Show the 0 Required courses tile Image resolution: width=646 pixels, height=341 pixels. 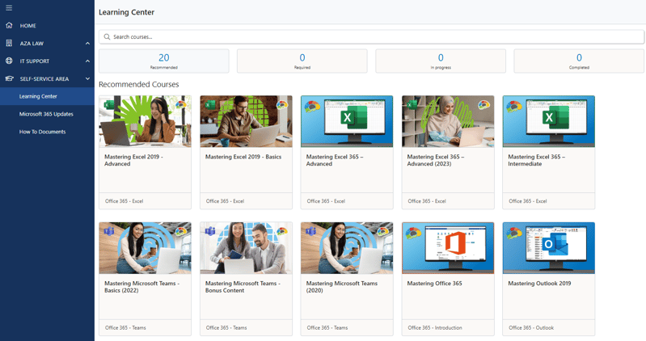[302, 61]
